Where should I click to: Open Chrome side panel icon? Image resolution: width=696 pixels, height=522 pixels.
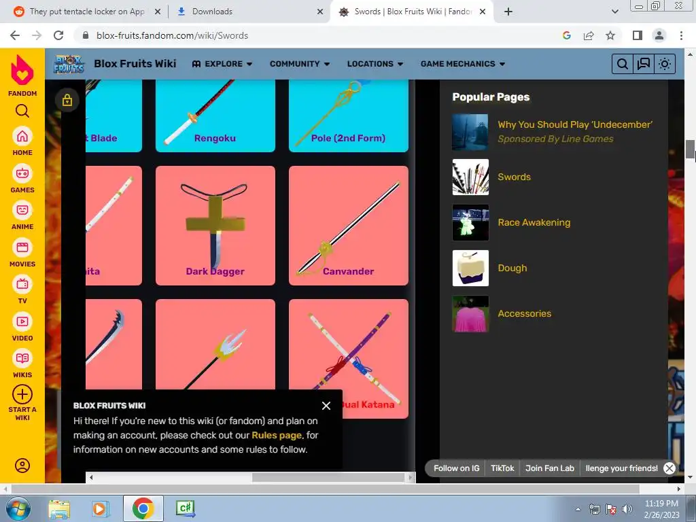(637, 35)
